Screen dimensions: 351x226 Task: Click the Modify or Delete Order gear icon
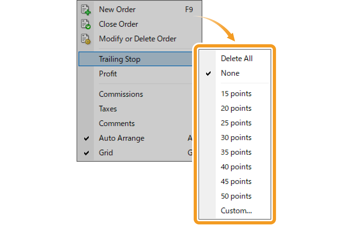click(86, 39)
